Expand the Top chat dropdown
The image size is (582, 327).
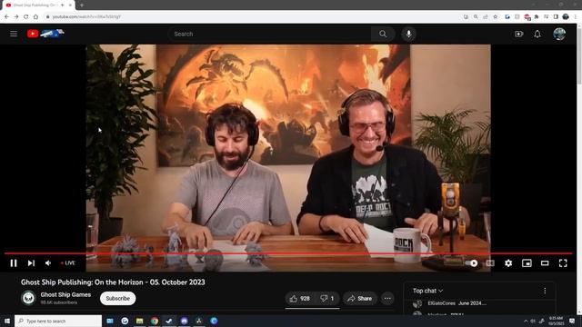[x=428, y=291]
